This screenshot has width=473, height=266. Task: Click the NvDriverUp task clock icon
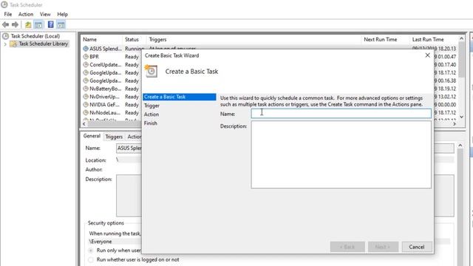coord(86,97)
